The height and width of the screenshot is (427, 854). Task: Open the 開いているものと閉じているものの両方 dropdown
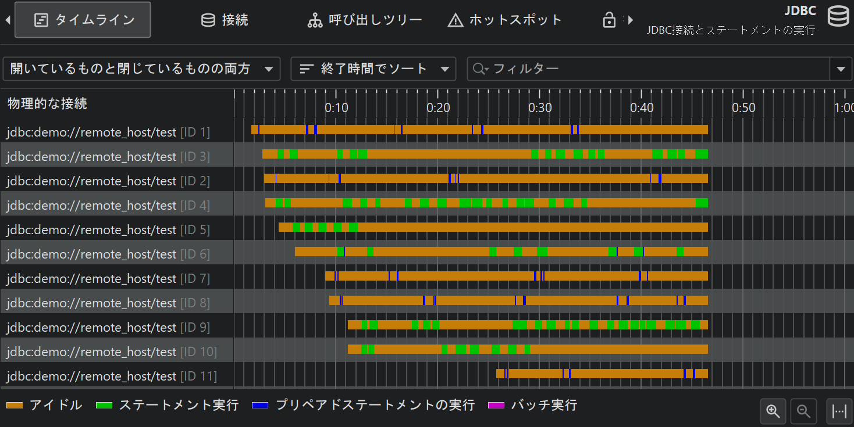[141, 69]
